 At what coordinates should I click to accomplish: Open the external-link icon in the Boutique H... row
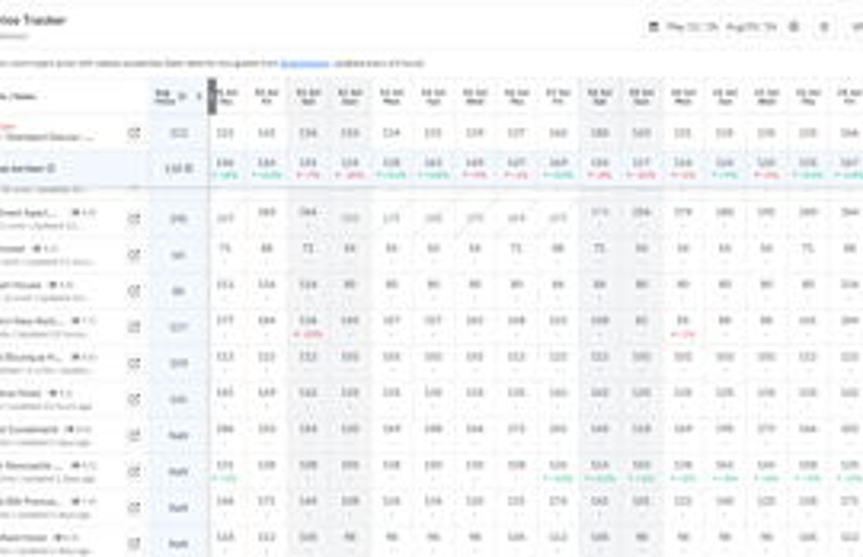pyautogui.click(x=134, y=363)
